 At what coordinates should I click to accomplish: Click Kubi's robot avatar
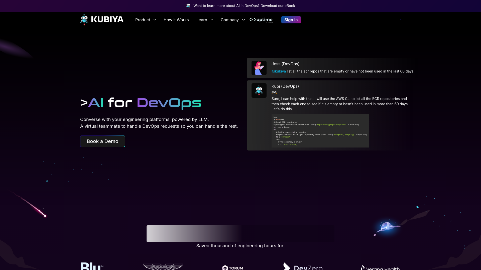pyautogui.click(x=259, y=90)
